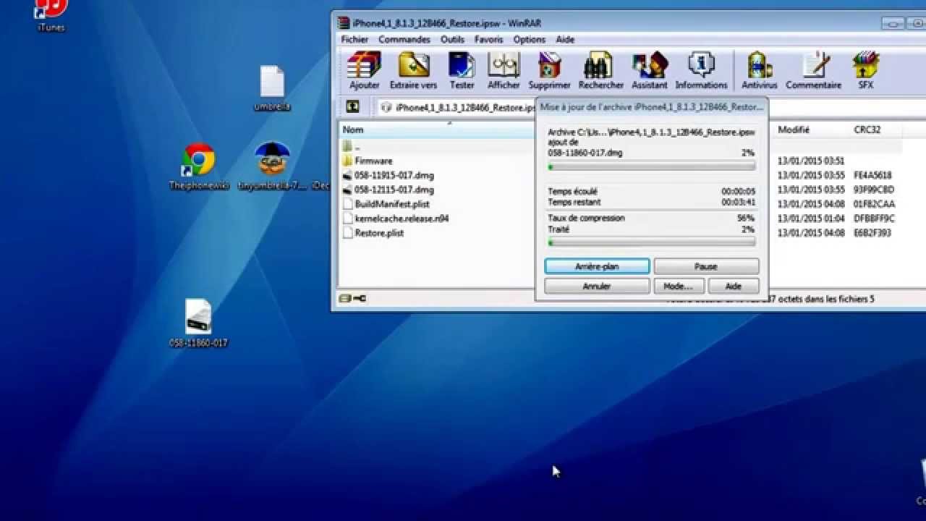Click the Ajouter toolbar icon in WinRAR
The height and width of the screenshot is (521, 926).
(364, 70)
